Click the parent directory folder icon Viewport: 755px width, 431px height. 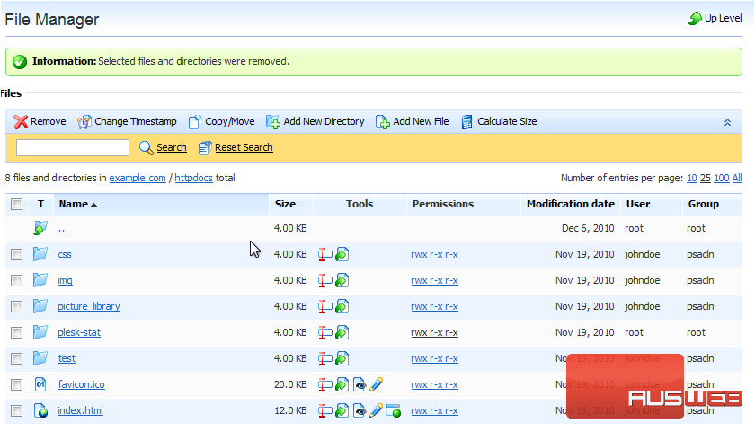[40, 228]
